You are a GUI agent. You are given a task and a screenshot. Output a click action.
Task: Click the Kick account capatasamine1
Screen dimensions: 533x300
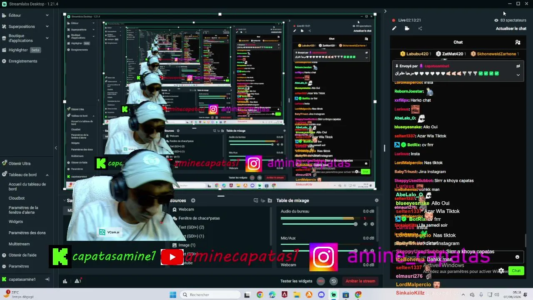point(22,280)
